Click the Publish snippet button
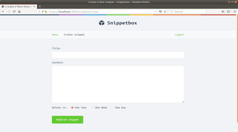 point(67,120)
